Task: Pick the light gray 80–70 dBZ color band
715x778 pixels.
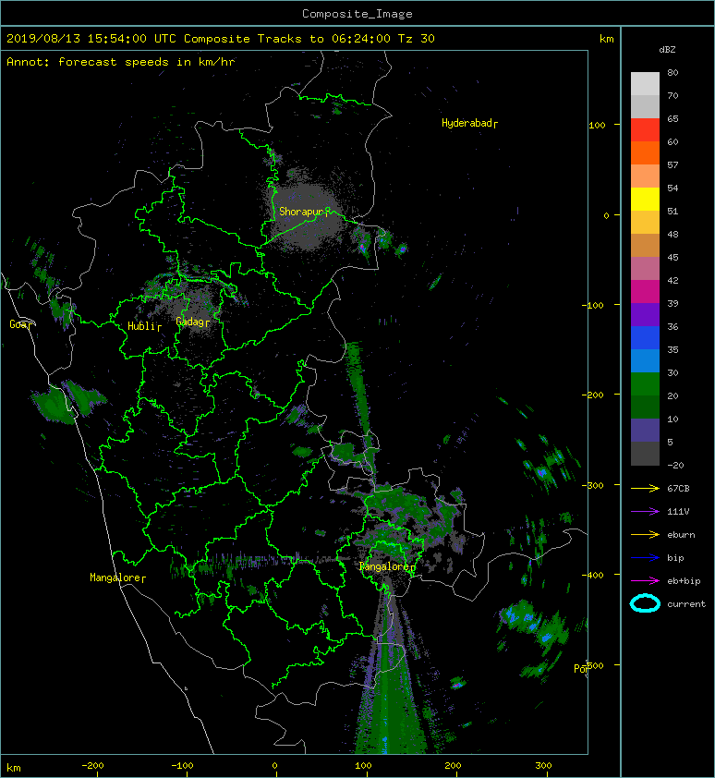Action: pyautogui.click(x=645, y=84)
